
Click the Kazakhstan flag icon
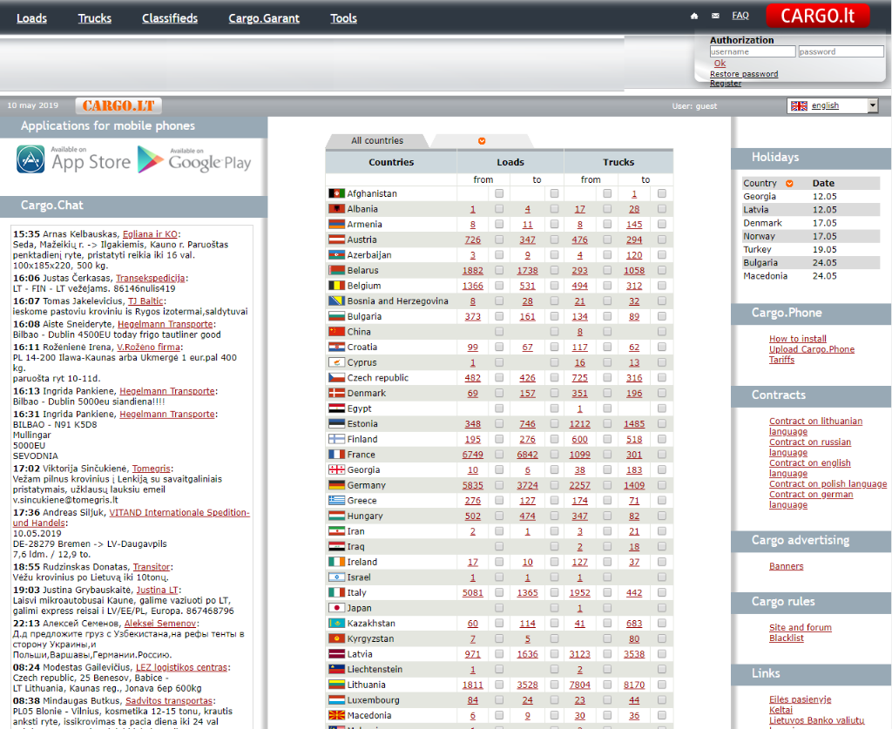(337, 624)
